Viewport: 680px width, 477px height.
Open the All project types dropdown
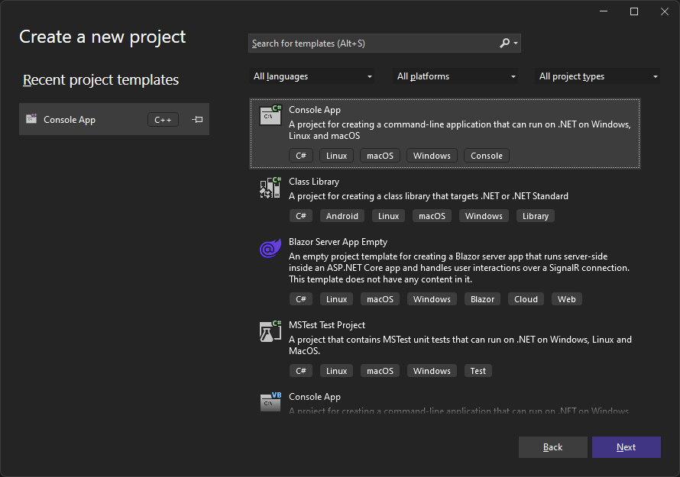pyautogui.click(x=599, y=76)
